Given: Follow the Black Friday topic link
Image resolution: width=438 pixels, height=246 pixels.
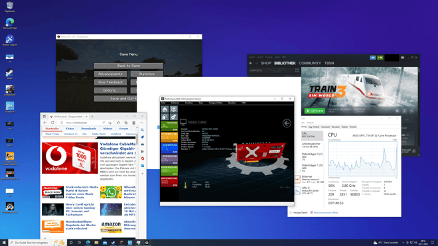Looking at the screenshot, I should pyautogui.click(x=52, y=134).
